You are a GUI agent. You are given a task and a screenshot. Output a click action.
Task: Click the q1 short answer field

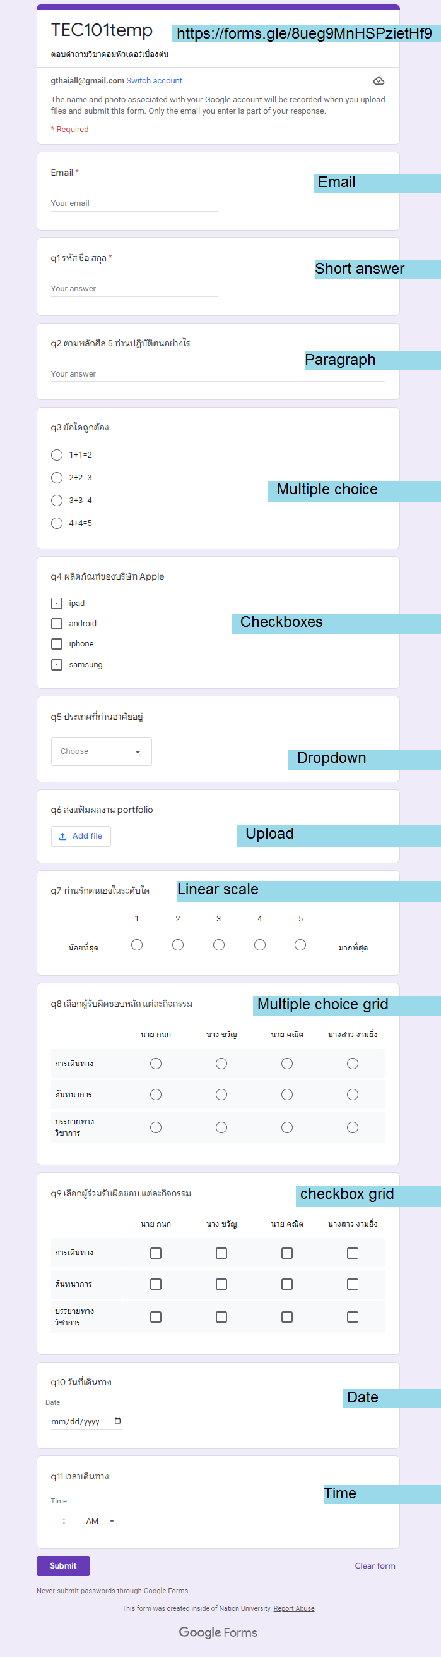click(134, 289)
